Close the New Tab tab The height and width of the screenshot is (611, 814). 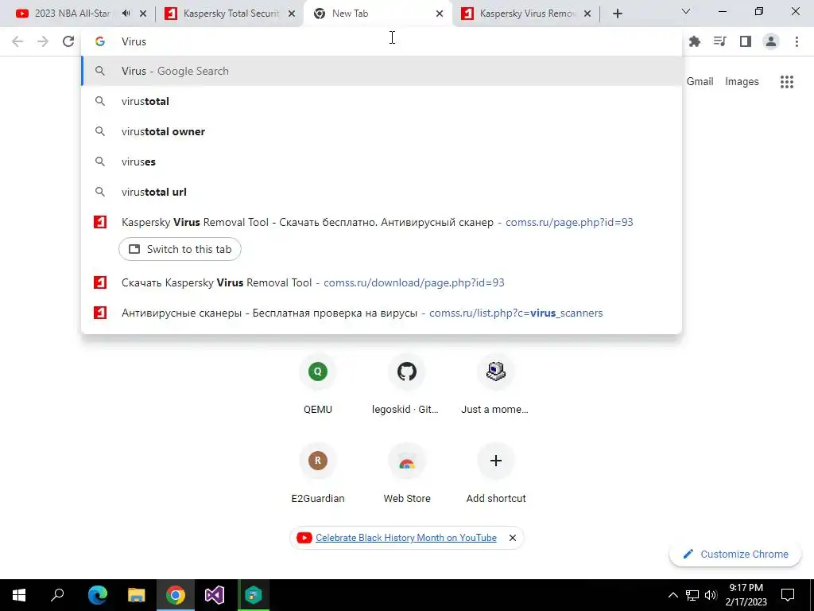tap(440, 14)
